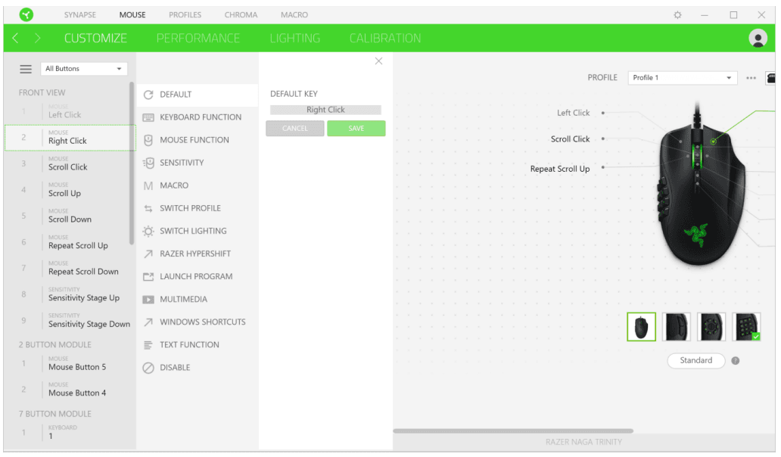Select the Launch Program option
Viewport: 781px width, 457px height.
pyautogui.click(x=195, y=276)
